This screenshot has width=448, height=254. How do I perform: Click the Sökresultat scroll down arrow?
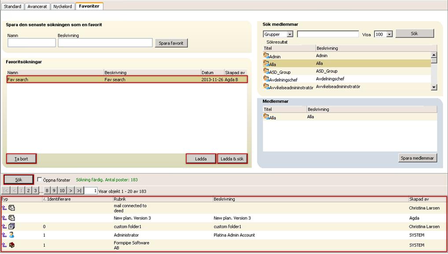[434, 87]
